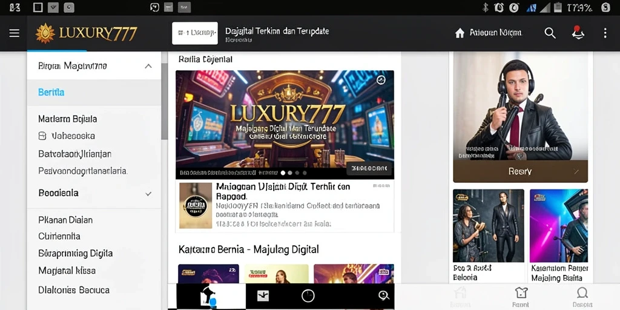620x310 pixels.
Task: Open the Clirnennita sidebar item
Action: (x=59, y=237)
